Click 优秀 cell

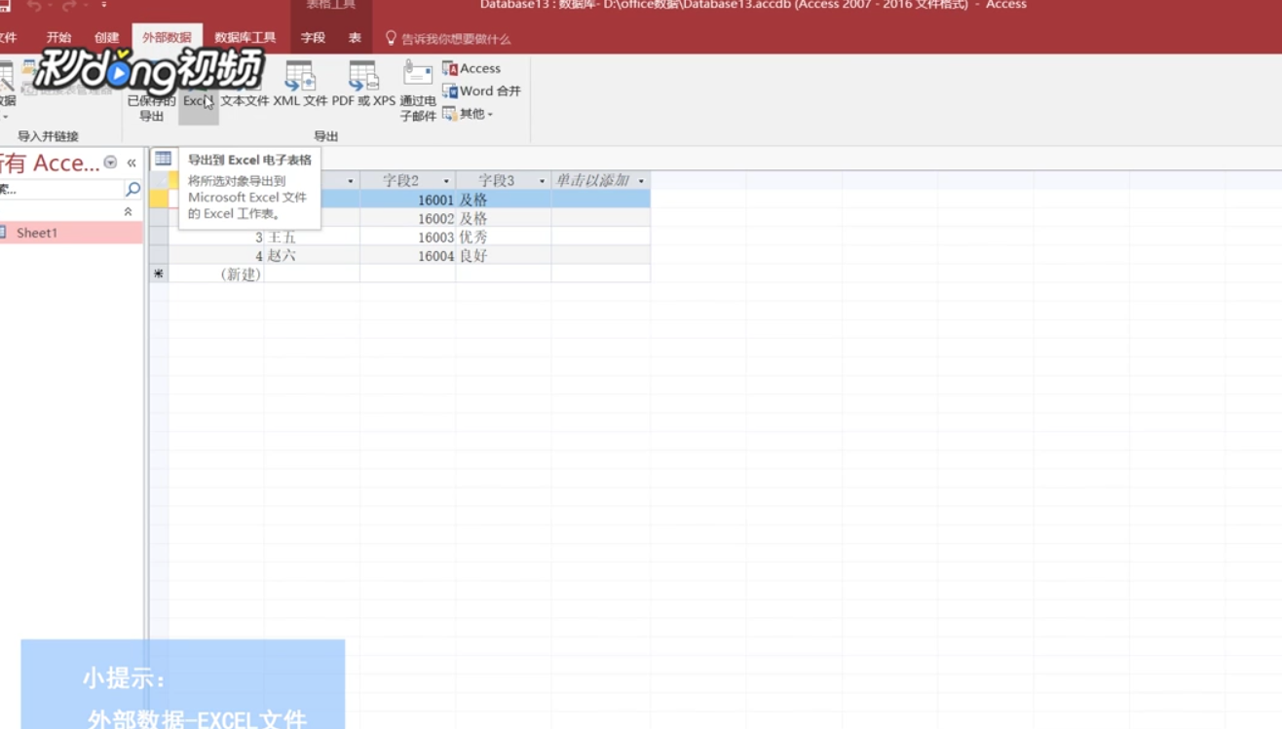click(x=503, y=237)
